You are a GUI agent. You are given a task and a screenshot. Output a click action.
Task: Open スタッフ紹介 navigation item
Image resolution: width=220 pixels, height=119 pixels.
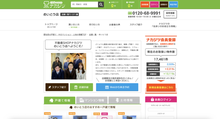coord(136,25)
